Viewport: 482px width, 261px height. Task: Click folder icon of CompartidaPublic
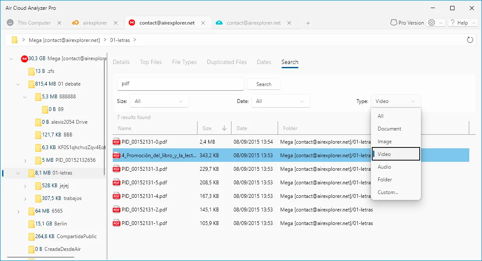pyautogui.click(x=31, y=236)
